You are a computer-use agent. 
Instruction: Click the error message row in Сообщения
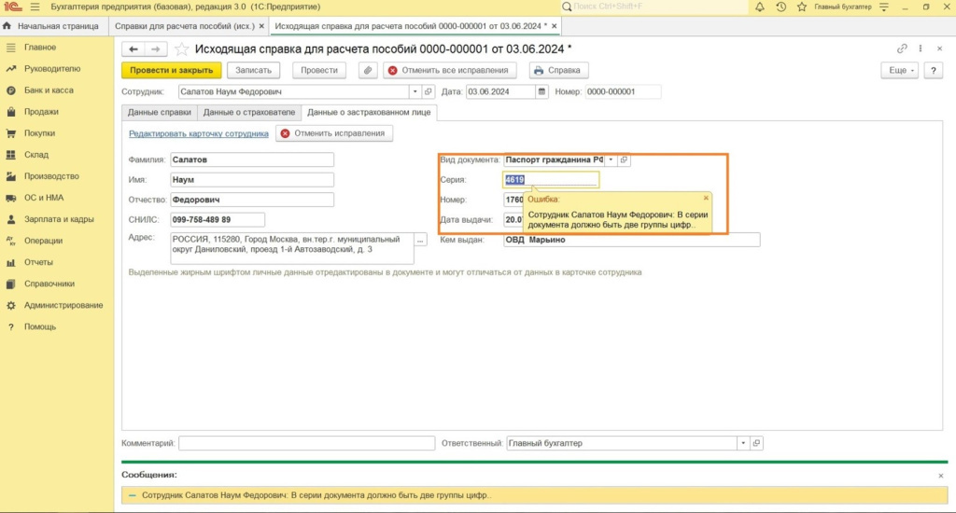534,495
